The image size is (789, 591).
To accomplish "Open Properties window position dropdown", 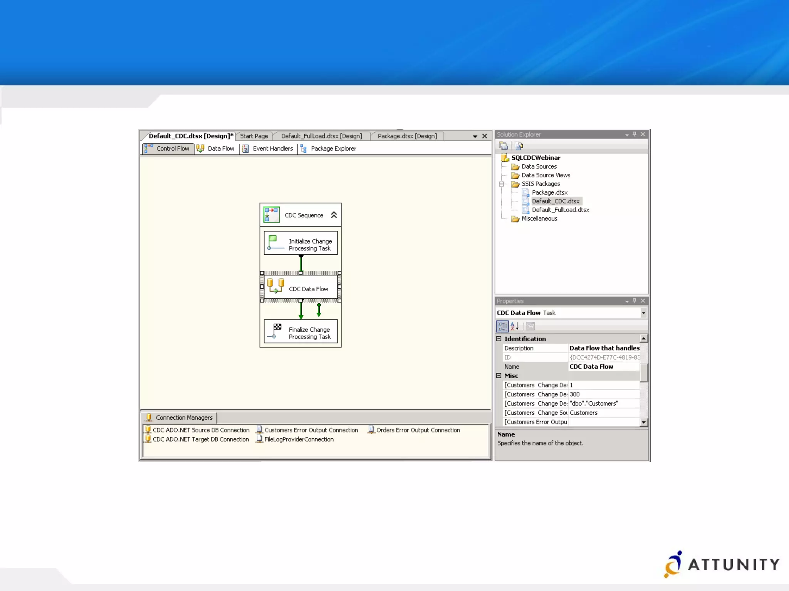I will coord(627,301).
